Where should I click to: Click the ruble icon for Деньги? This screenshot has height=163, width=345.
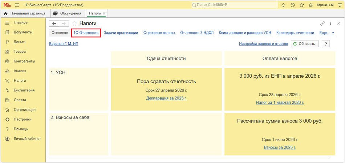[7, 42]
